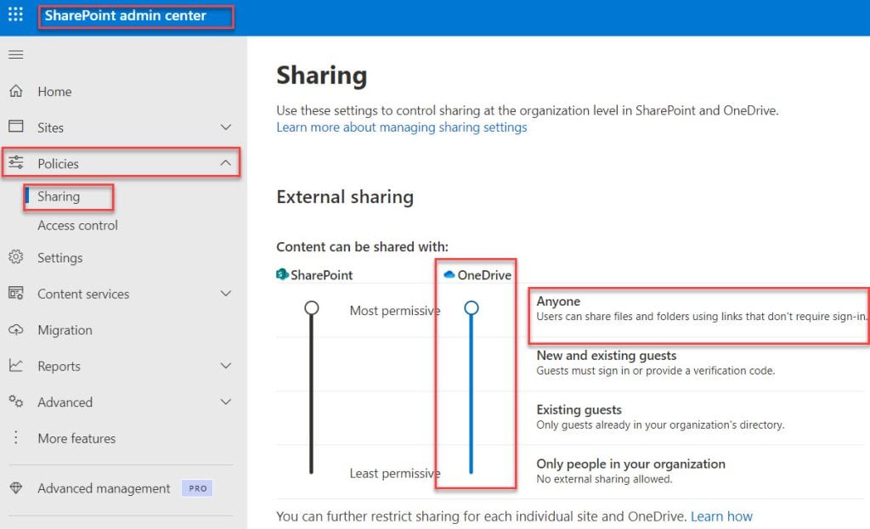The image size is (870, 529).
Task: Click the Reports chart icon
Action: click(16, 365)
